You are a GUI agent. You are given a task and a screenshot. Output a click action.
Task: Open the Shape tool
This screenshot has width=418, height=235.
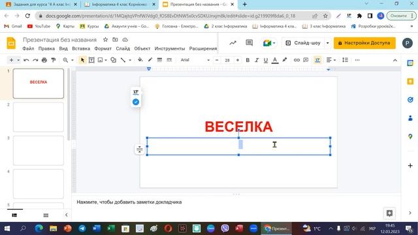point(113,60)
